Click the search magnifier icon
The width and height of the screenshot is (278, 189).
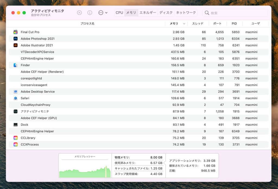pos(207,13)
